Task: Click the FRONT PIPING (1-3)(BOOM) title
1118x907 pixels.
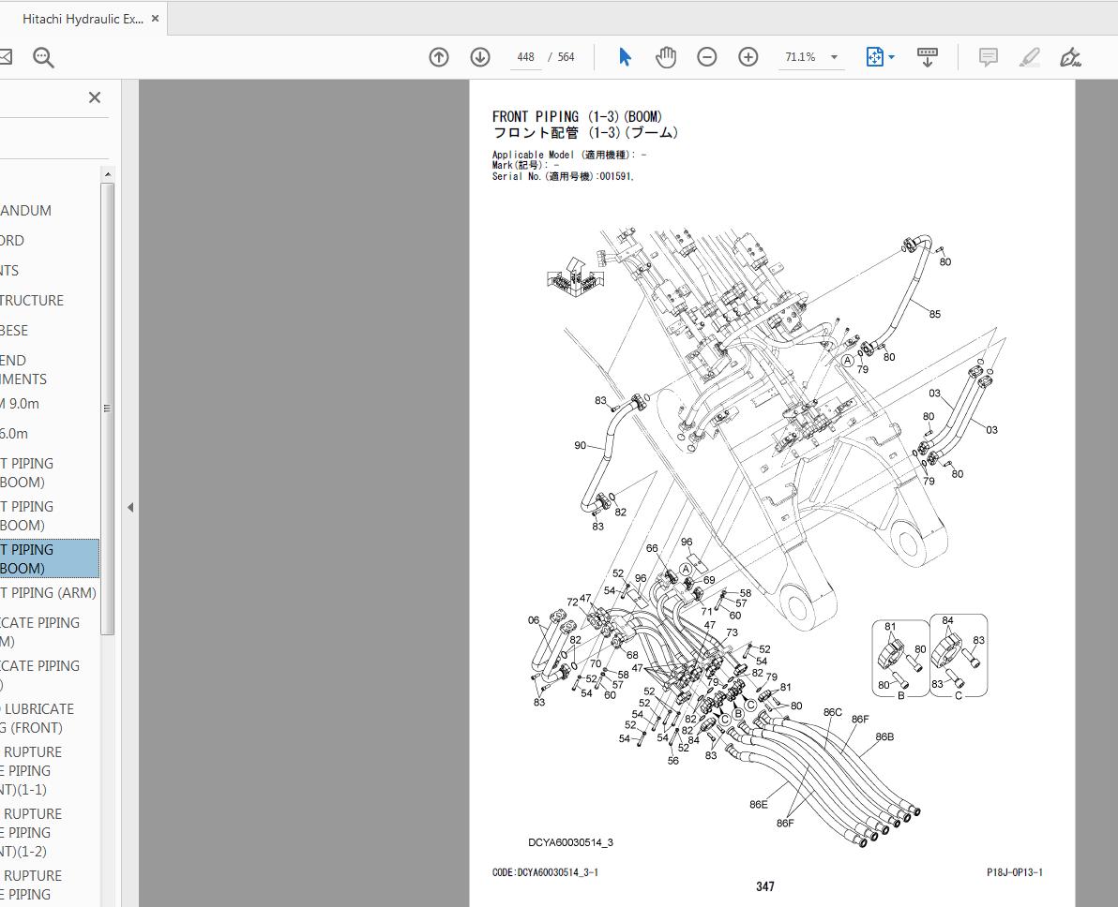Action: click(x=577, y=117)
